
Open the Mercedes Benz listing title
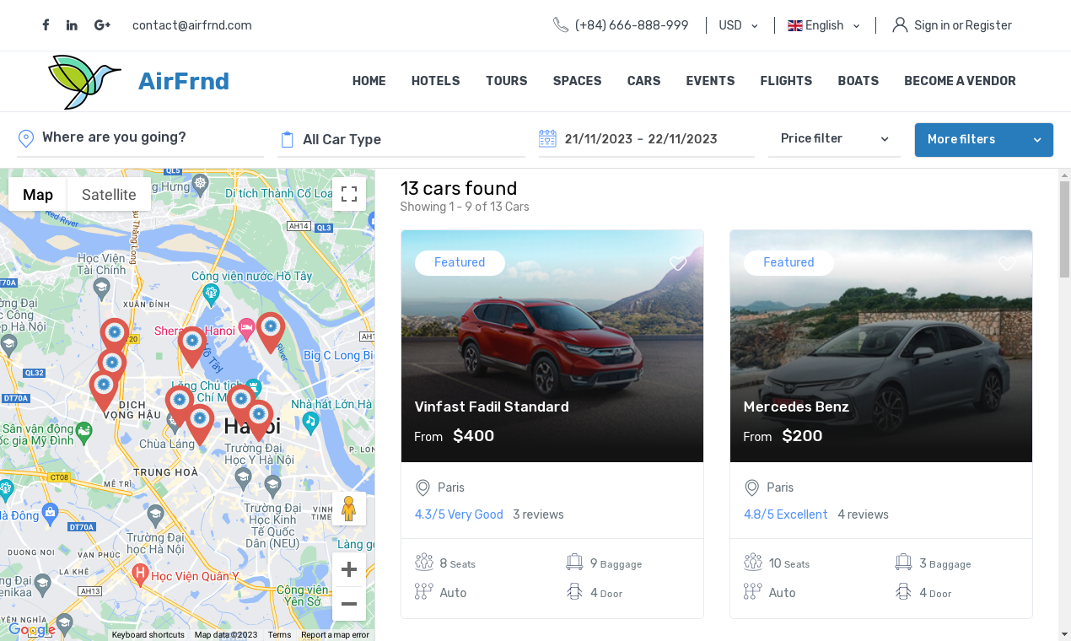coord(796,407)
